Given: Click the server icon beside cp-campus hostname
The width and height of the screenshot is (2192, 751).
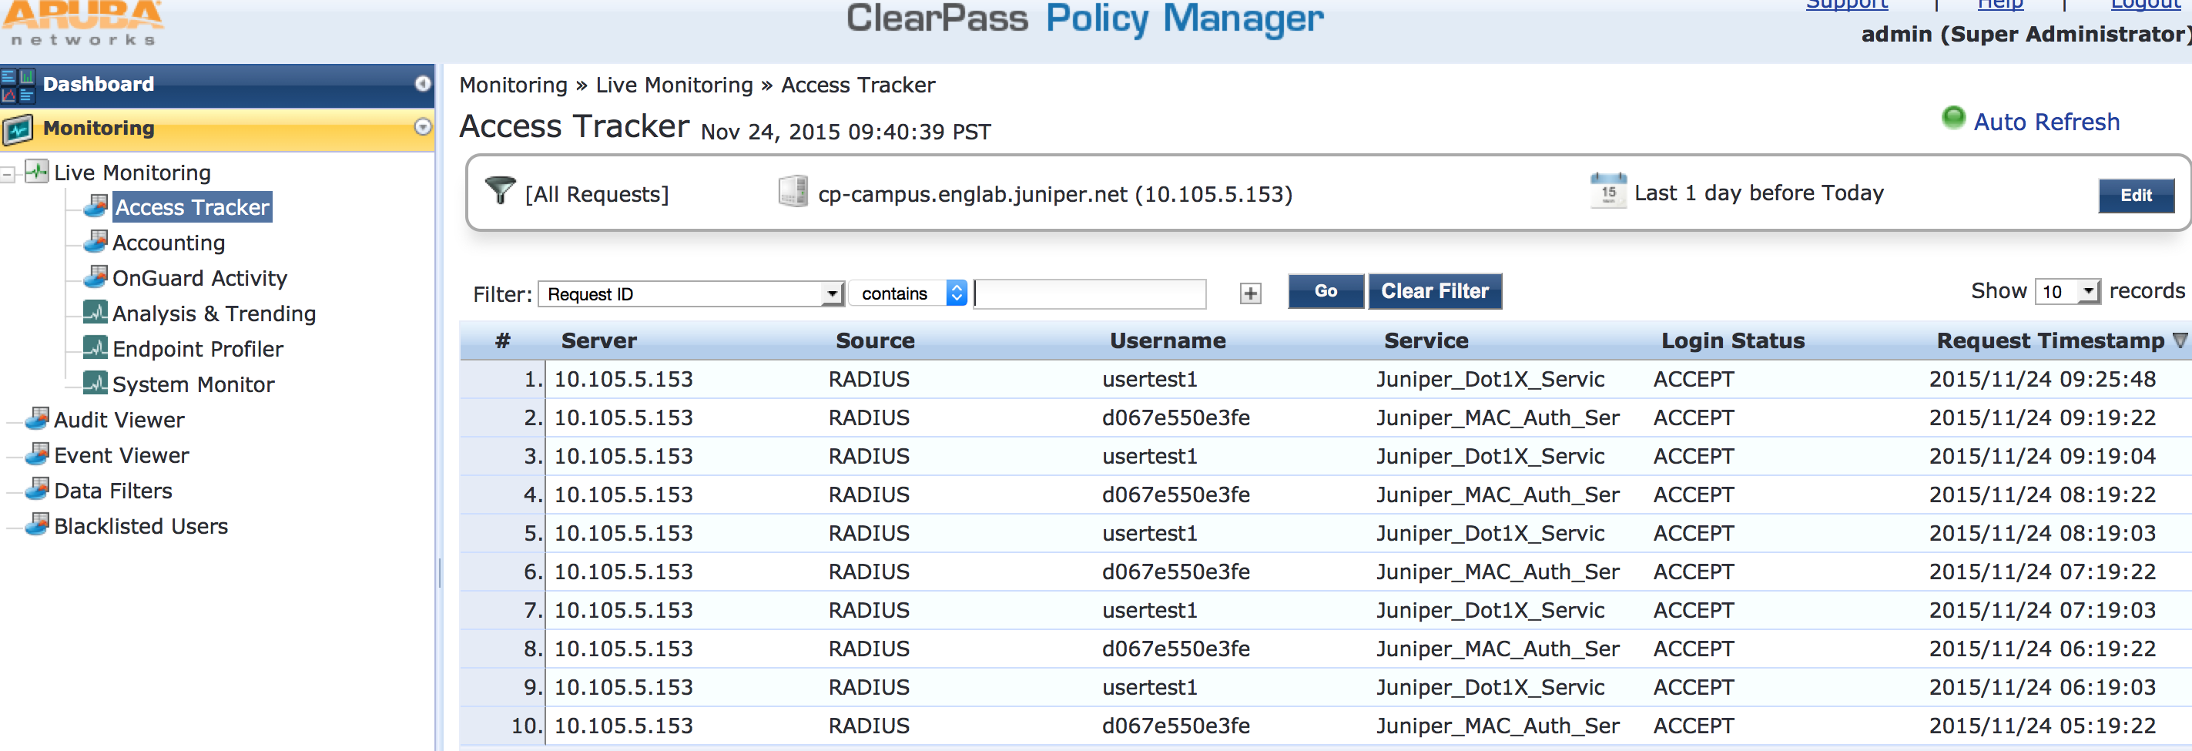Looking at the screenshot, I should (793, 191).
